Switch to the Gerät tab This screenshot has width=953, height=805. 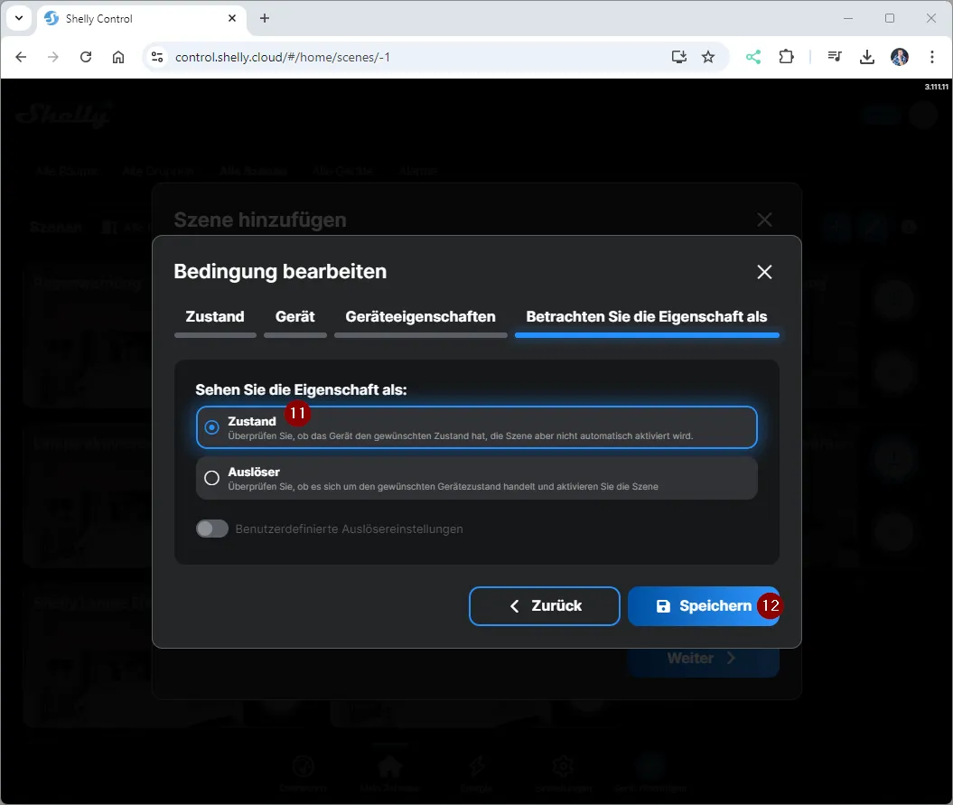click(x=295, y=317)
